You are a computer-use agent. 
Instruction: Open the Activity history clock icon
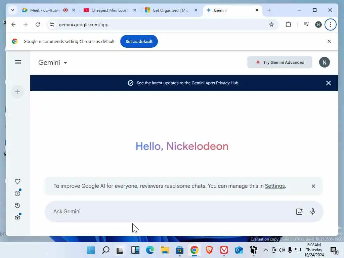pos(17,206)
